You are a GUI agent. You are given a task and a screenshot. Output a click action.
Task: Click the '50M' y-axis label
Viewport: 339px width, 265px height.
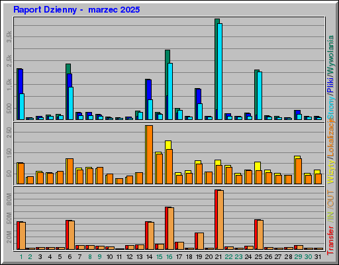pyautogui.click(x=9, y=219)
